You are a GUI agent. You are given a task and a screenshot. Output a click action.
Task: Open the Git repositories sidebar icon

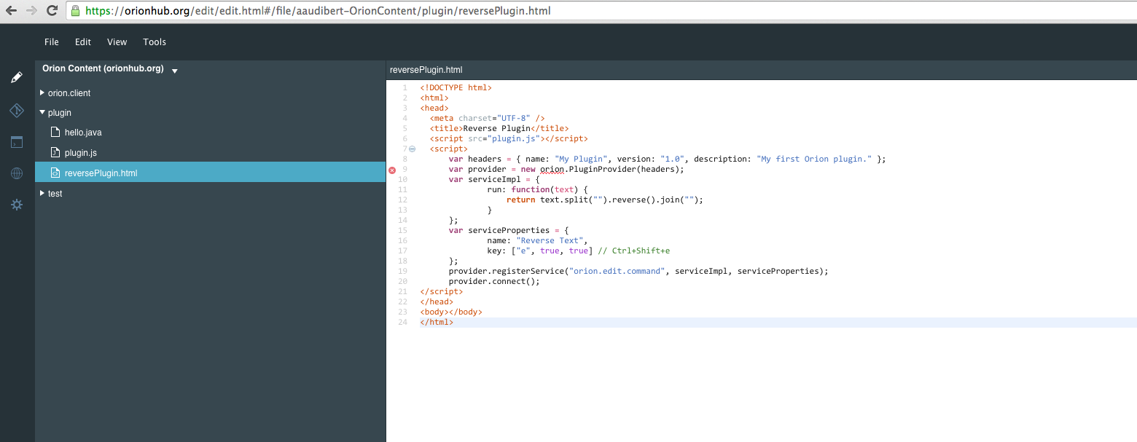17,111
